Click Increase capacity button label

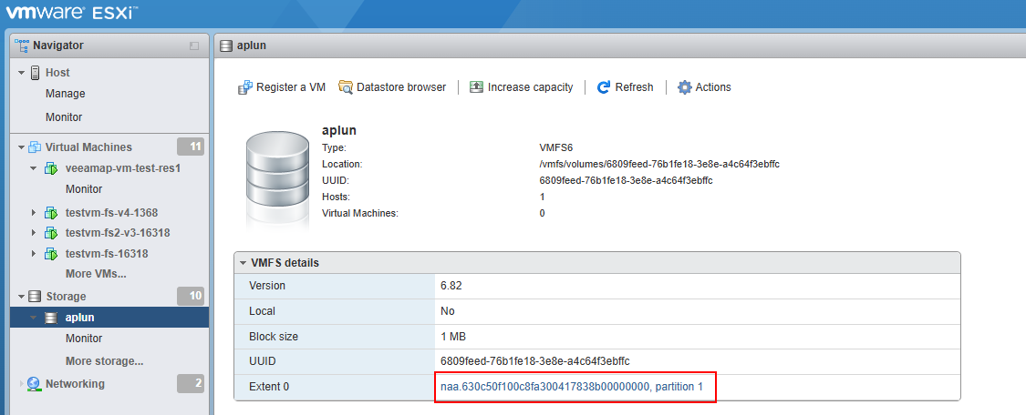point(531,86)
